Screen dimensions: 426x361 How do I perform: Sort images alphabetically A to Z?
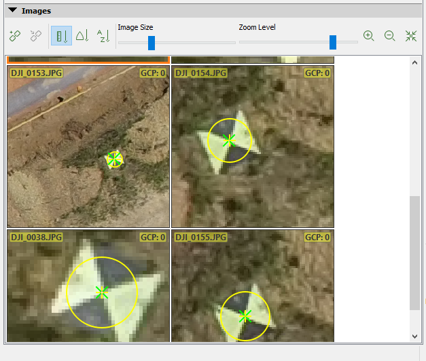coord(103,36)
